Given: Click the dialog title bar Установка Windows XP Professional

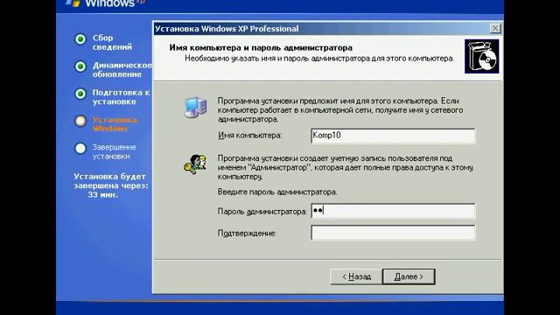Looking at the screenshot, I should point(321,29).
